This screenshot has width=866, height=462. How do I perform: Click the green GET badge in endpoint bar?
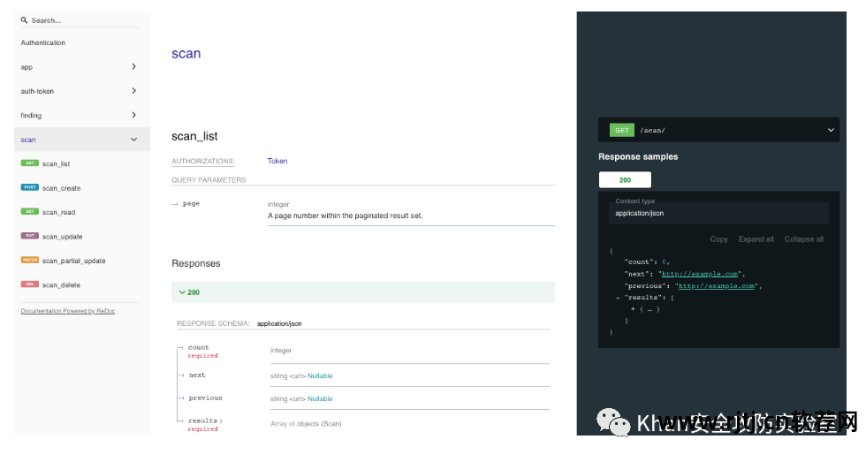coord(622,130)
